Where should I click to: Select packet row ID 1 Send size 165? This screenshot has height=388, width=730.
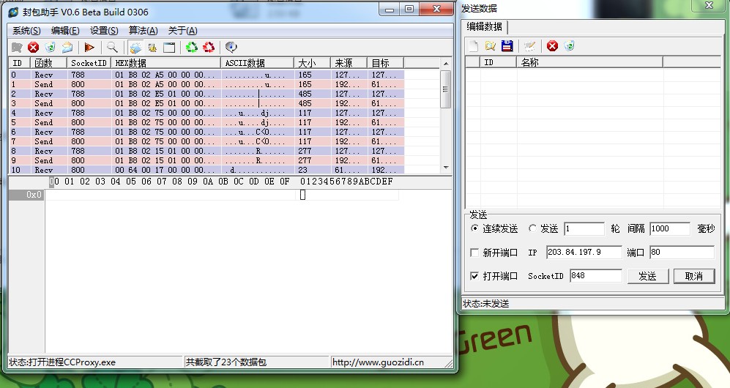[206, 84]
